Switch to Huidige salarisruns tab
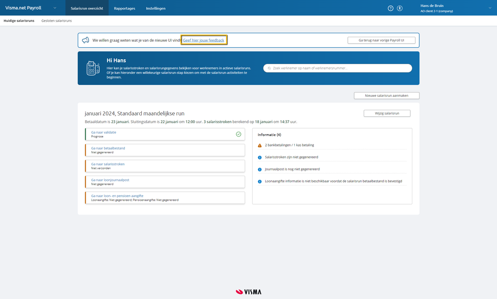 coord(19,20)
